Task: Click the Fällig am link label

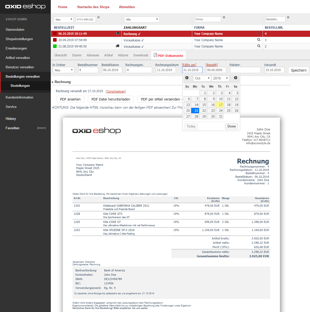Action: 189,65
